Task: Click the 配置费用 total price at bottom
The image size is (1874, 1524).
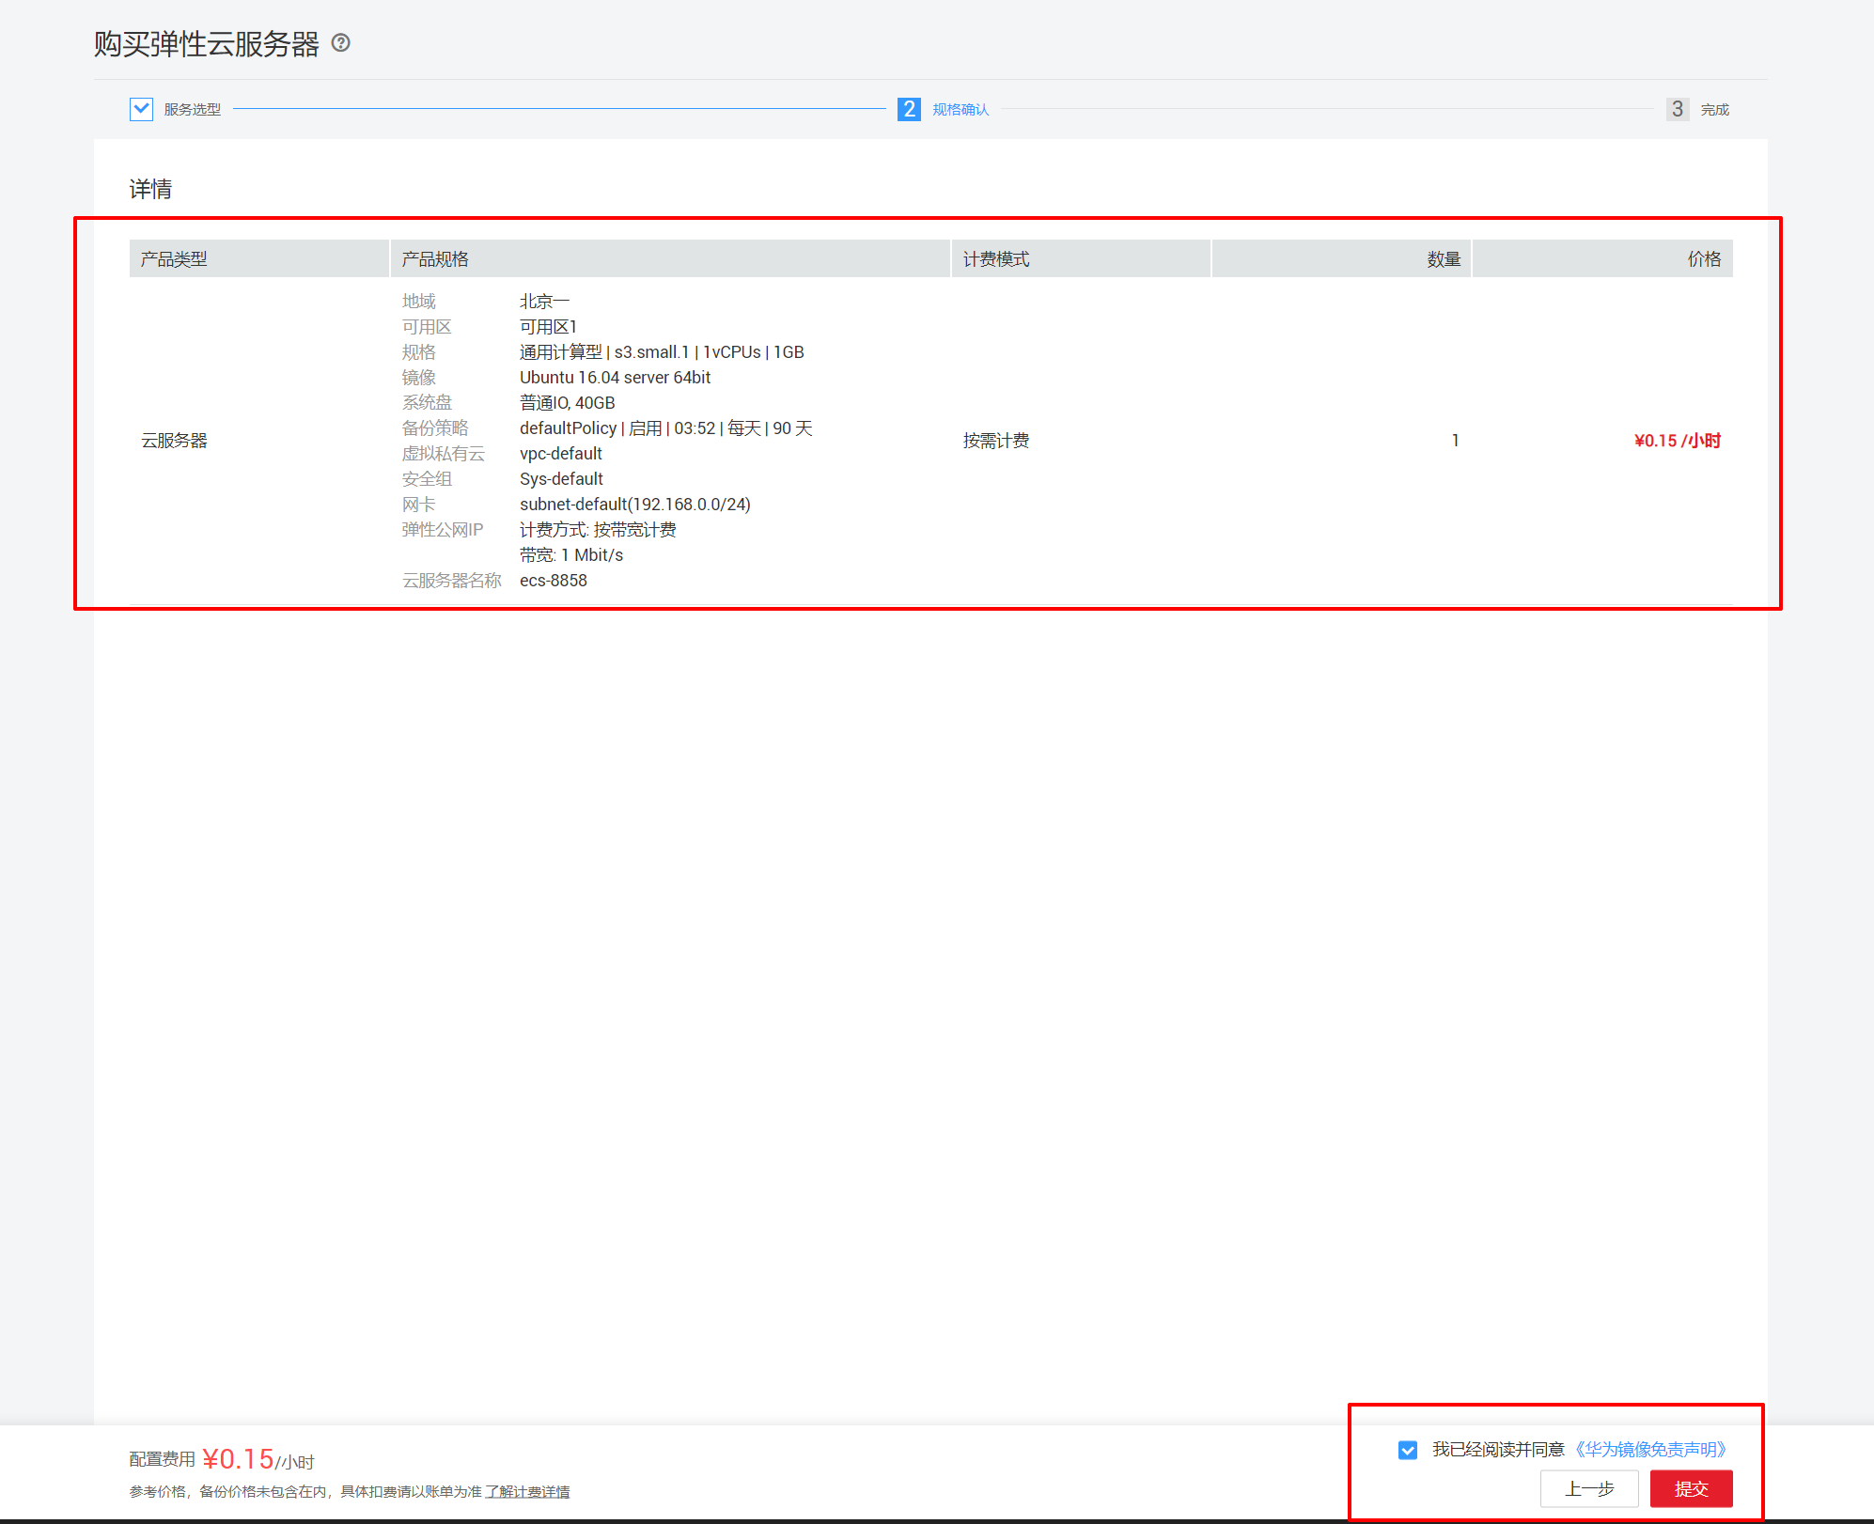Action: pos(238,1459)
